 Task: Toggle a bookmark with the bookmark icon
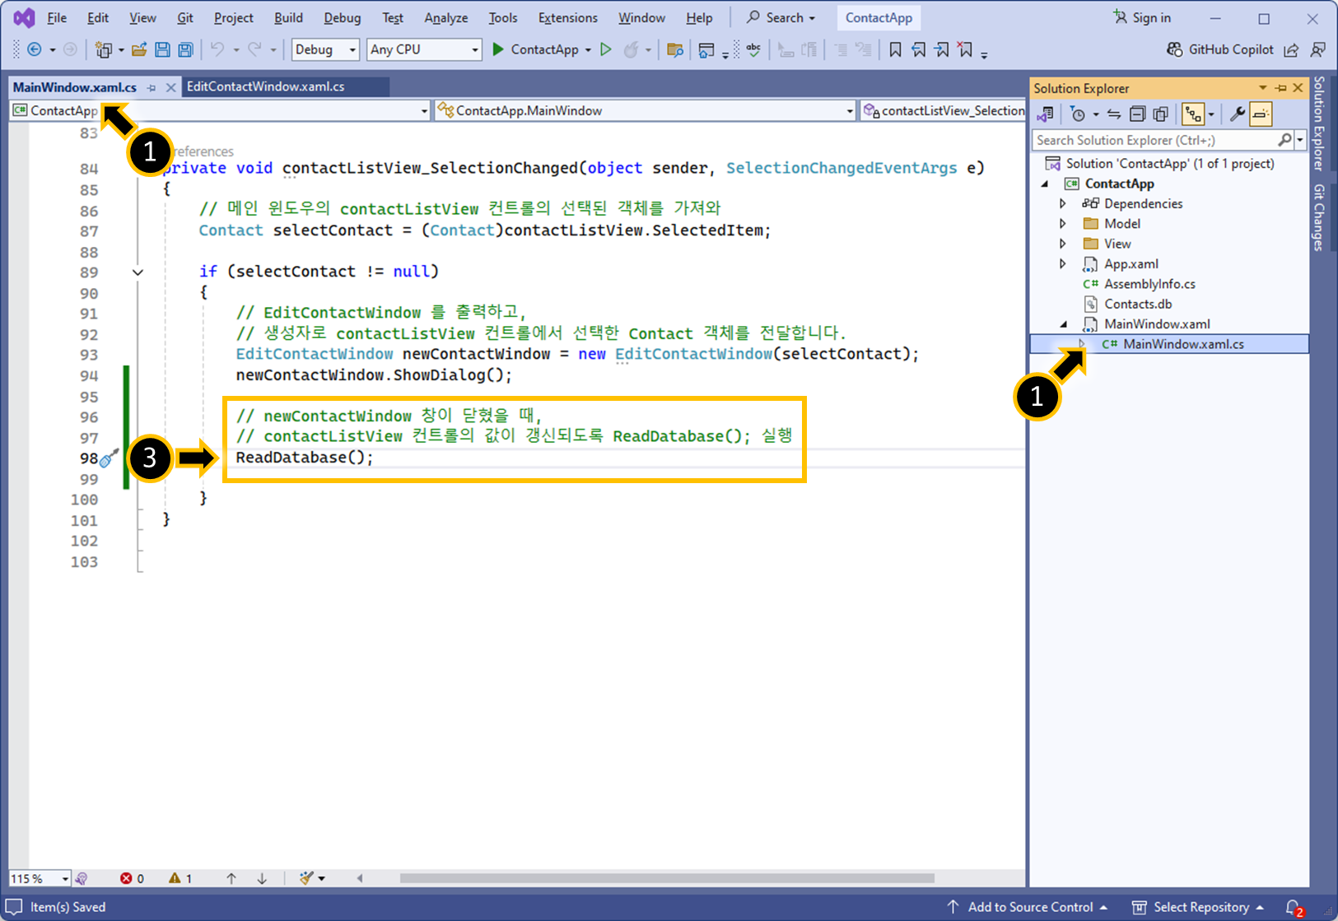(x=895, y=50)
